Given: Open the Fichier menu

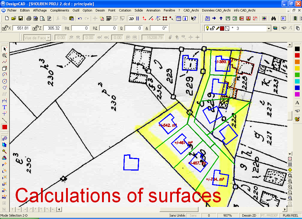Looking at the screenshot, I should pos(12,10).
